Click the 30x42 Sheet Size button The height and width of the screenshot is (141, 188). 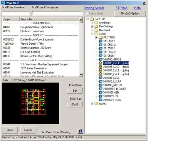tap(75, 105)
